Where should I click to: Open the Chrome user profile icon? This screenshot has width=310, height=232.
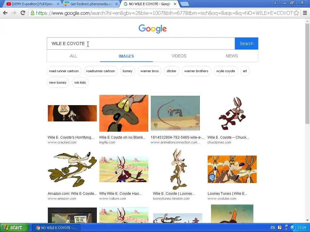coord(275,2)
